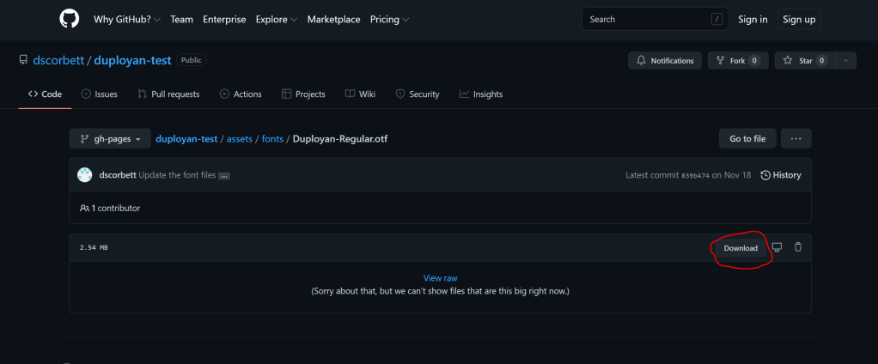
Task: Expand the Pricing dropdown
Action: click(389, 19)
